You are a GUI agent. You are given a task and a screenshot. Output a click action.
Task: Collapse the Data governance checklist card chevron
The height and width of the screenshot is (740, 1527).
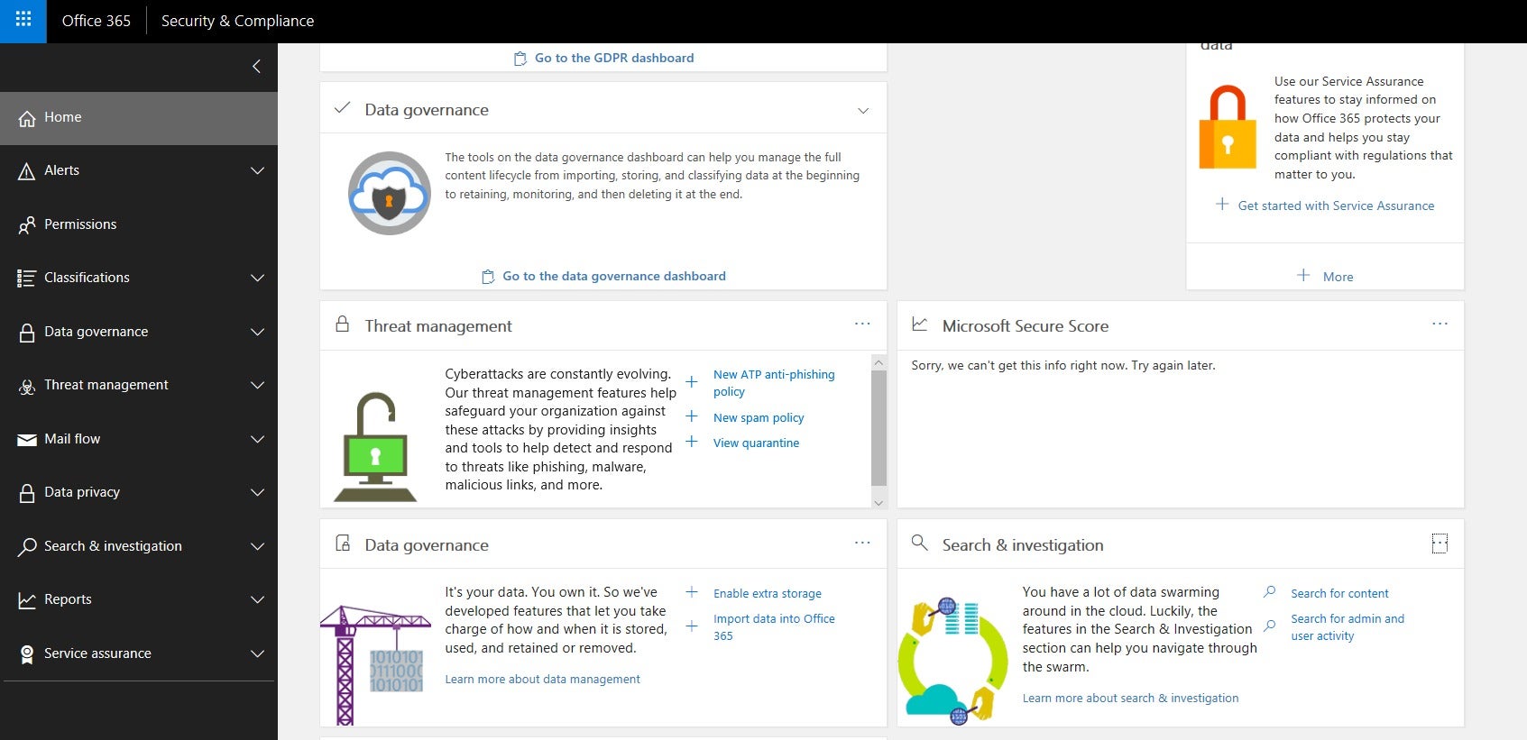pos(863,110)
